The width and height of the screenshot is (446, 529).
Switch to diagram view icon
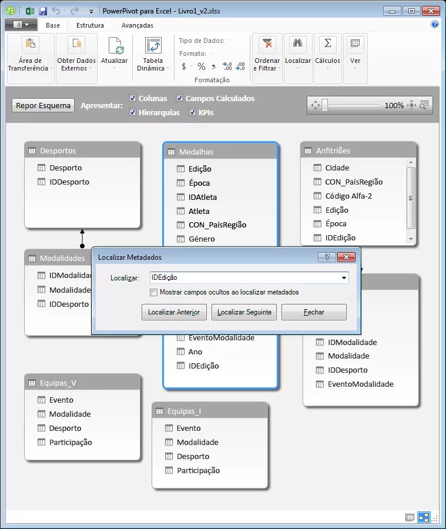(x=424, y=517)
